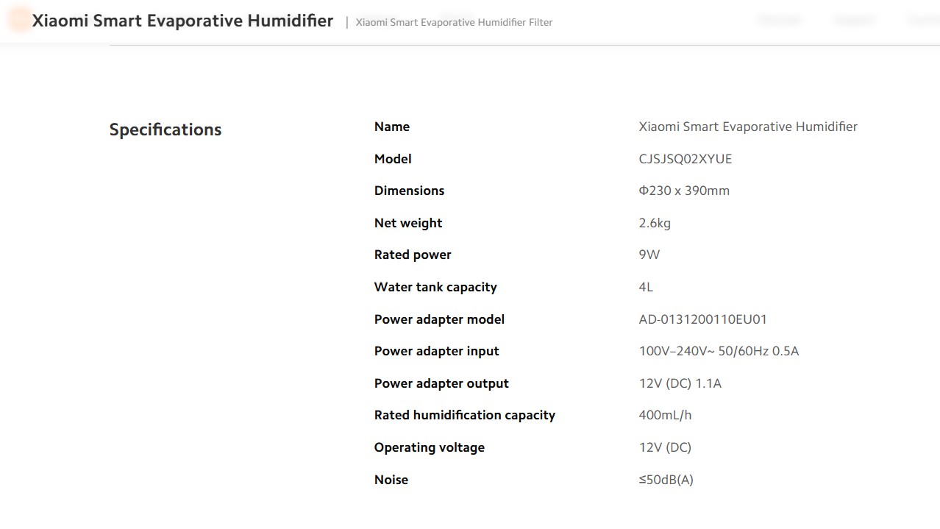The height and width of the screenshot is (529, 940).
Task: Click the Noise label
Action: click(391, 480)
